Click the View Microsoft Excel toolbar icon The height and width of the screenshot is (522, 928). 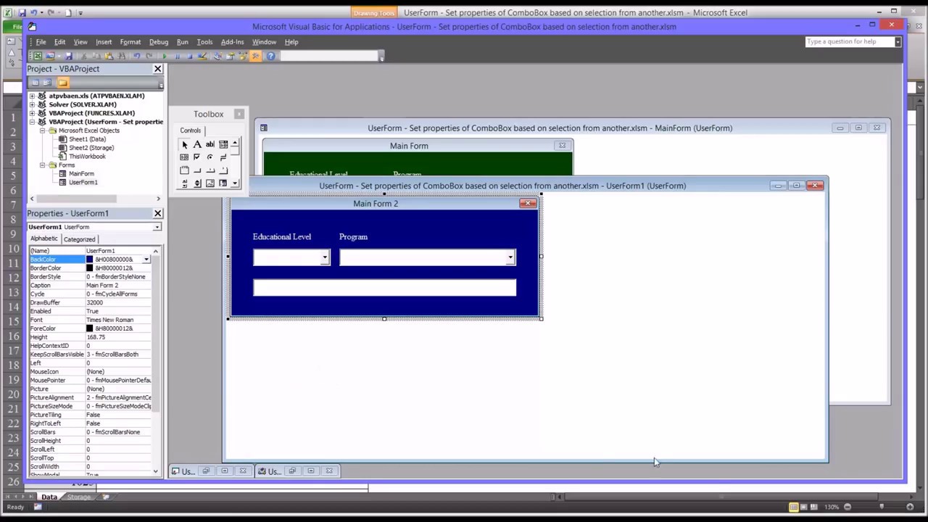pyautogui.click(x=38, y=56)
